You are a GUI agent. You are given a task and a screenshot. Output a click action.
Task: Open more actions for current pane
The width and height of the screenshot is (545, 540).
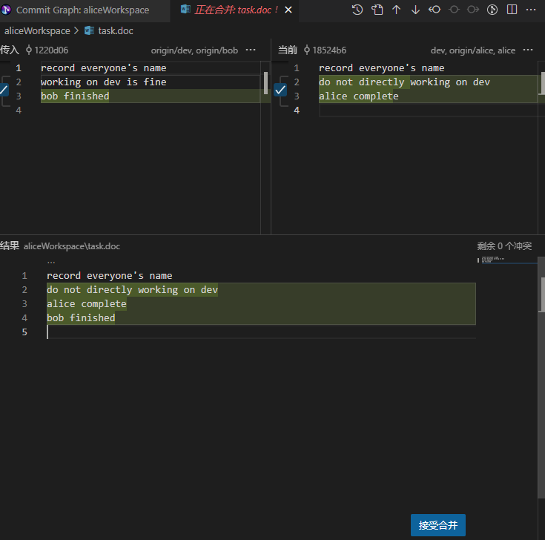528,50
